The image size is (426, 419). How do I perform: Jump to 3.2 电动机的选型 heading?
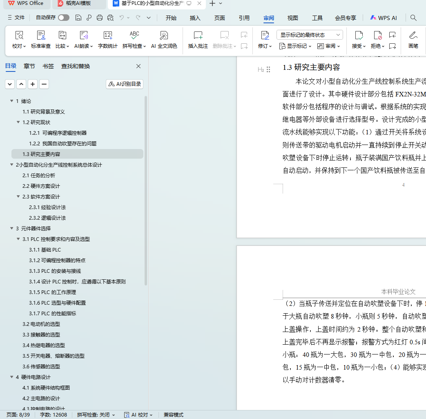(41, 324)
